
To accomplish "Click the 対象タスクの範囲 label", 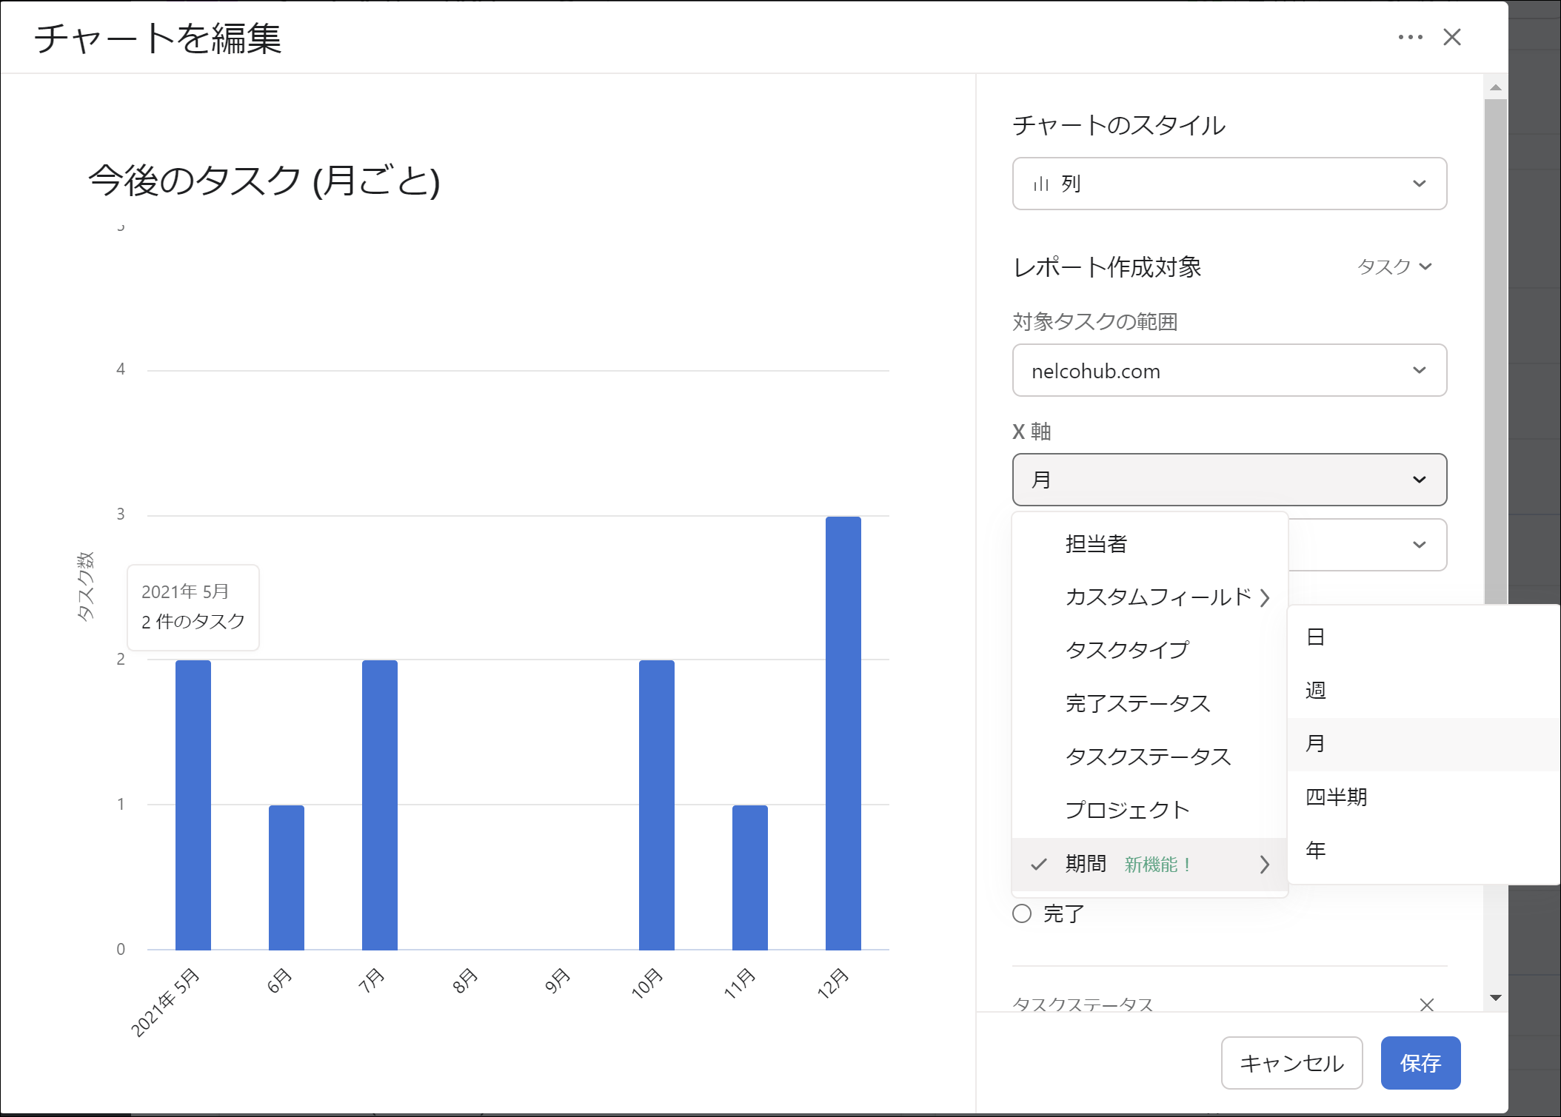I will pos(1095,322).
